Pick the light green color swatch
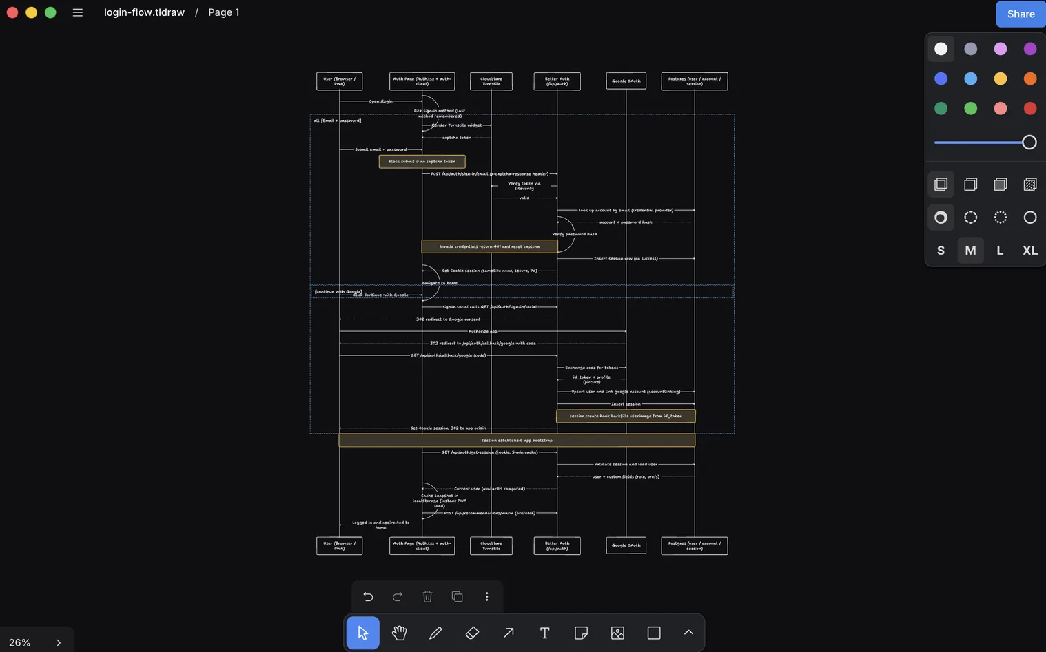The image size is (1046, 652). pyautogui.click(x=970, y=108)
